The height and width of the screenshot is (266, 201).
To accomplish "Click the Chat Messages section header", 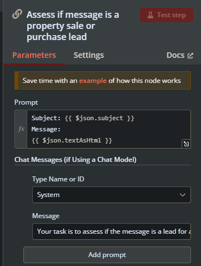I will point(76,160).
